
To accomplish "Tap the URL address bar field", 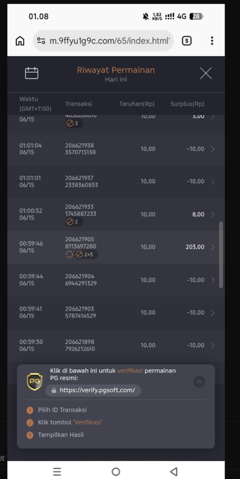I will coord(103,41).
